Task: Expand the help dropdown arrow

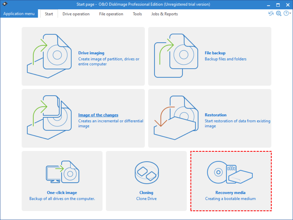Action: (290, 13)
